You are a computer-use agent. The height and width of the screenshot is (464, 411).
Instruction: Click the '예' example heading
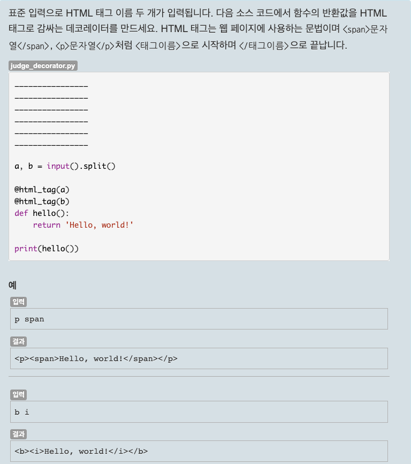coord(12,285)
